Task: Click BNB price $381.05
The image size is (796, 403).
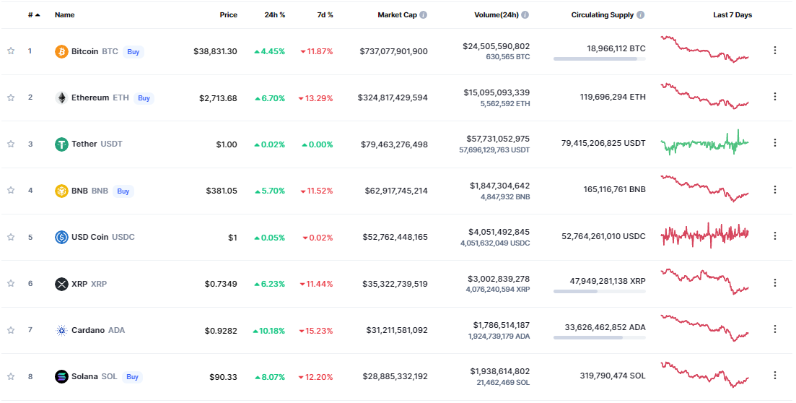Action: click(x=222, y=191)
